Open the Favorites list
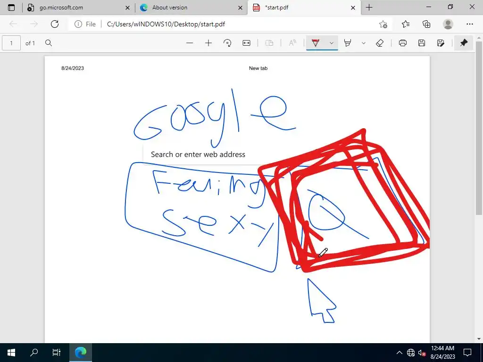Viewport: 483px width, 362px height. (x=405, y=24)
